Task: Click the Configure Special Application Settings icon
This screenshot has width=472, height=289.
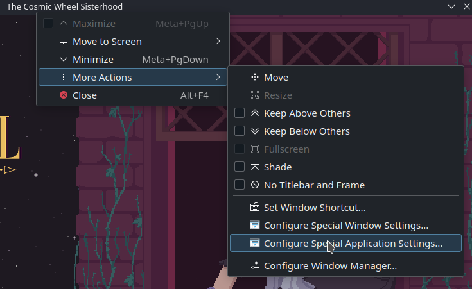Action: click(255, 243)
